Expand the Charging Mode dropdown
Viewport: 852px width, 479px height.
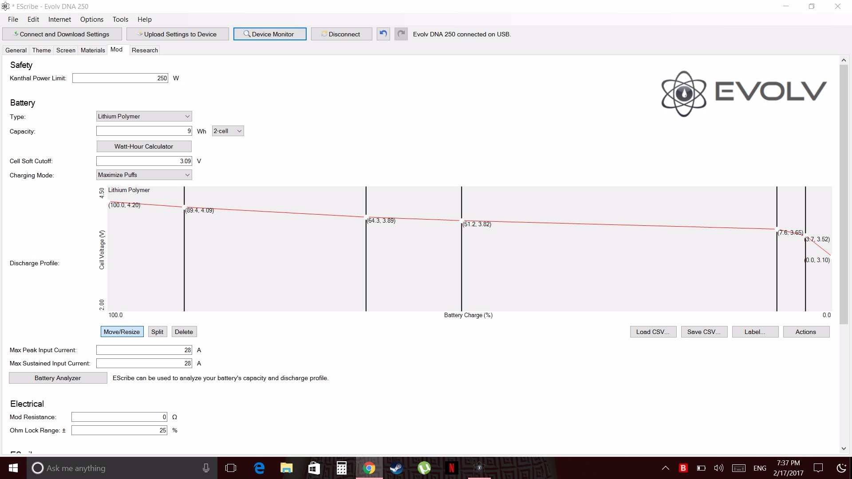144,175
